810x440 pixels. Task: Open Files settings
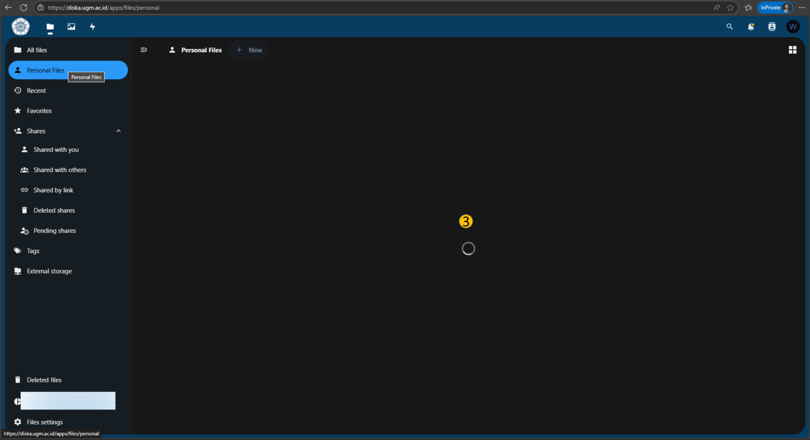[x=44, y=422]
